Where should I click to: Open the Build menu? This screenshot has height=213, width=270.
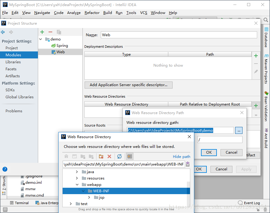click(x=108, y=13)
